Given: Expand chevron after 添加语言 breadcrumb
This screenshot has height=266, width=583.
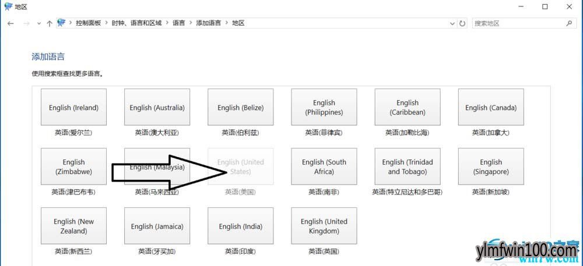Looking at the screenshot, I should [227, 23].
